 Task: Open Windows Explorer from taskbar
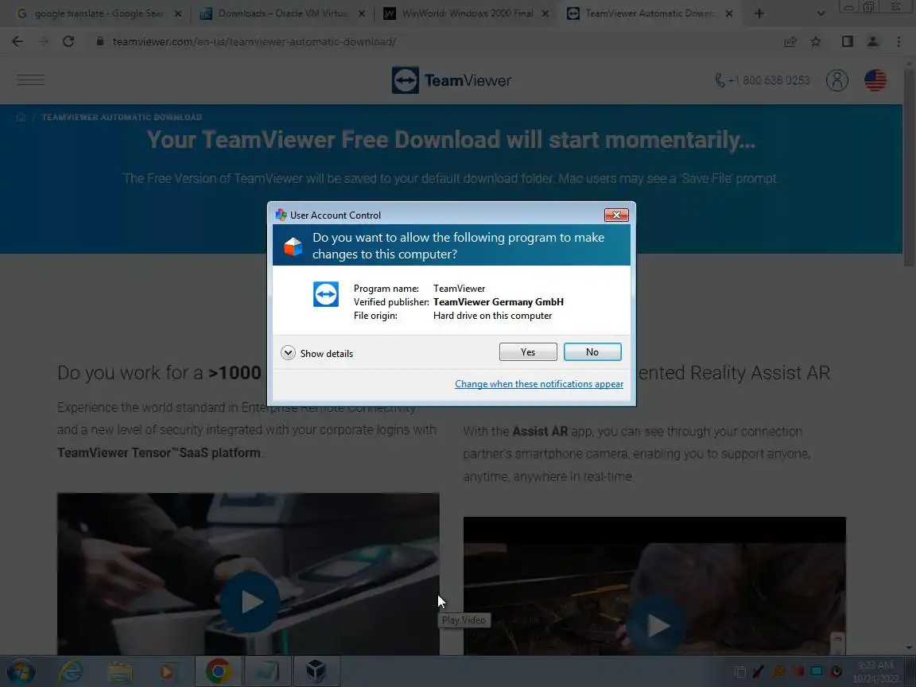click(x=120, y=671)
